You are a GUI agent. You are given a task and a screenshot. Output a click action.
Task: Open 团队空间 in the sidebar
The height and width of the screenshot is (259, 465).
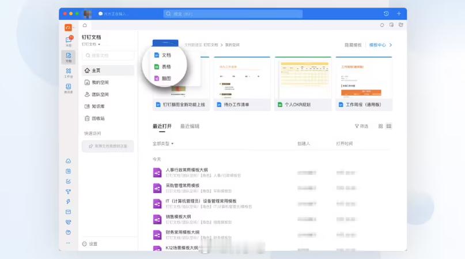[108, 94]
